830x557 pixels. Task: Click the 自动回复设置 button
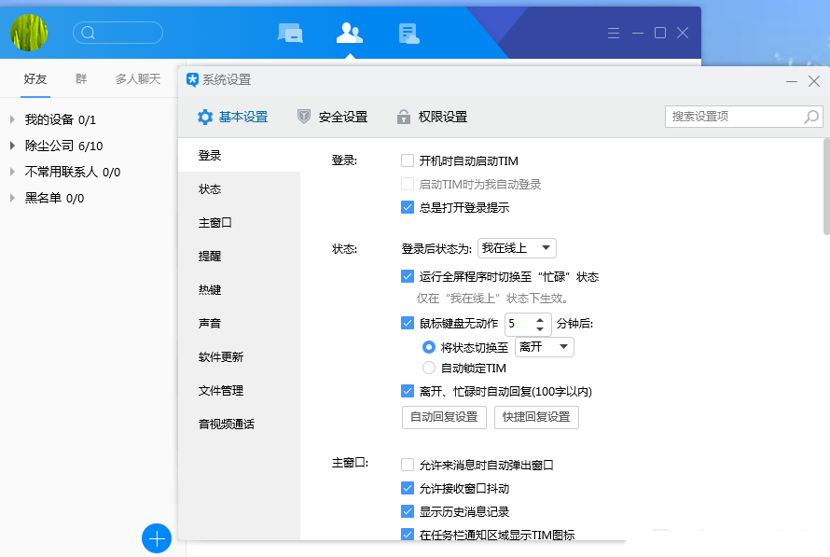pos(444,417)
